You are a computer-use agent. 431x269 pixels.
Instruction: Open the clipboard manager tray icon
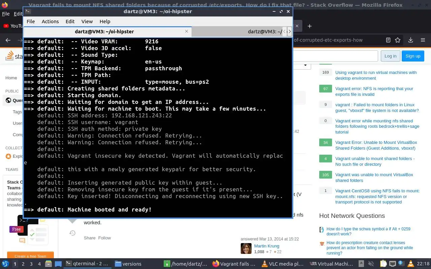pos(384,264)
